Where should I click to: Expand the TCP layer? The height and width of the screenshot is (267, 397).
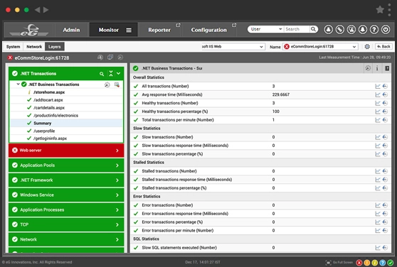tap(66, 224)
